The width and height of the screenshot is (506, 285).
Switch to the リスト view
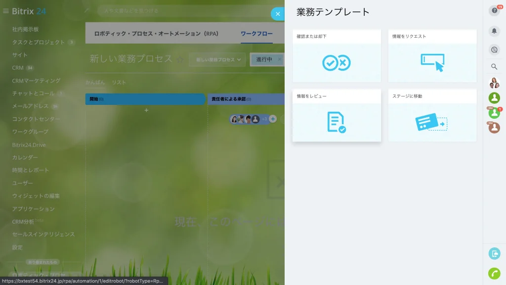pyautogui.click(x=119, y=82)
